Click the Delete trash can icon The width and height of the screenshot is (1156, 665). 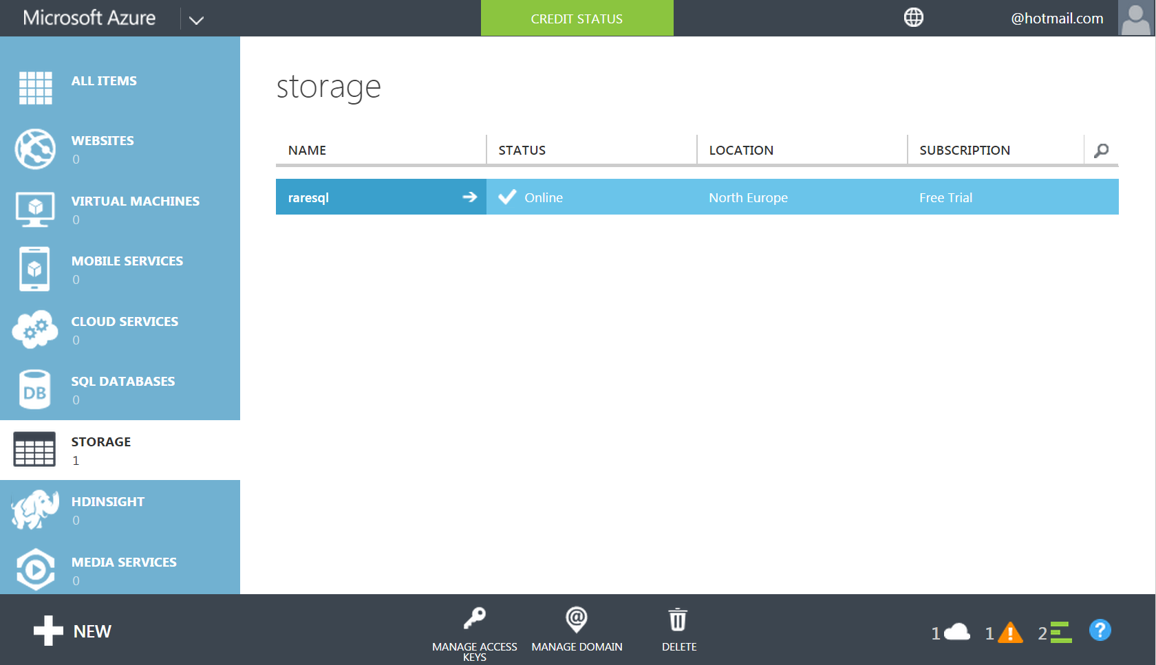678,620
